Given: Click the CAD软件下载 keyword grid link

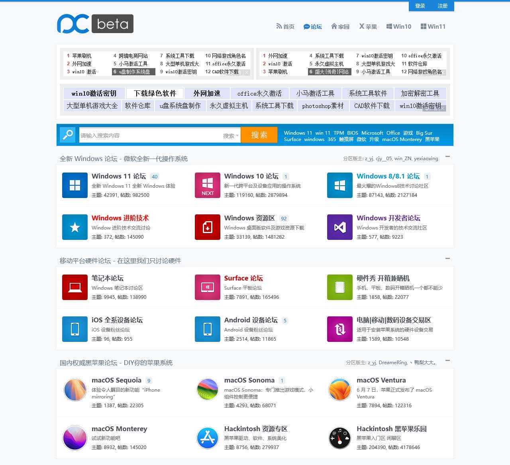Looking at the screenshot, I should 372,106.
